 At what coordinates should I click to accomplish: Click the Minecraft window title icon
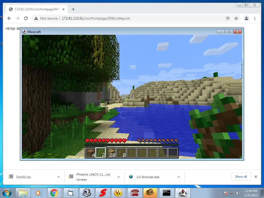(24, 32)
